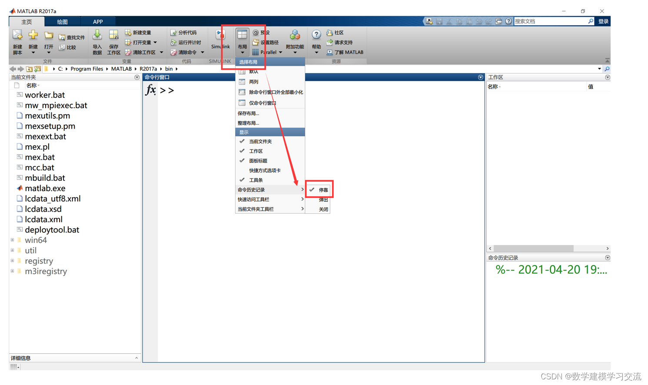Choose 仅命令行窗口 layout
Screen dimensions: 648x385
(x=270, y=103)
